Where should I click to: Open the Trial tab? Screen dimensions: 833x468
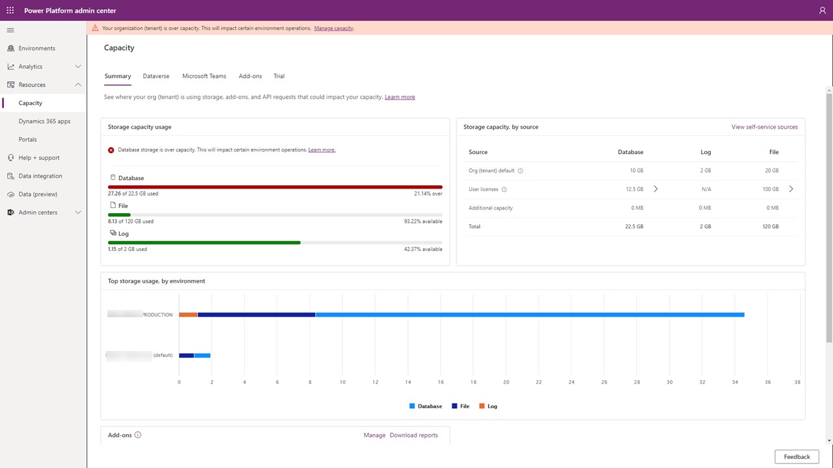click(x=279, y=76)
